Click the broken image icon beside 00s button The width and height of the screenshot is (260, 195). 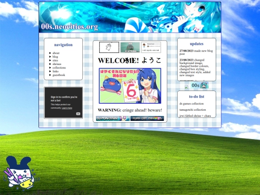coord(186,87)
